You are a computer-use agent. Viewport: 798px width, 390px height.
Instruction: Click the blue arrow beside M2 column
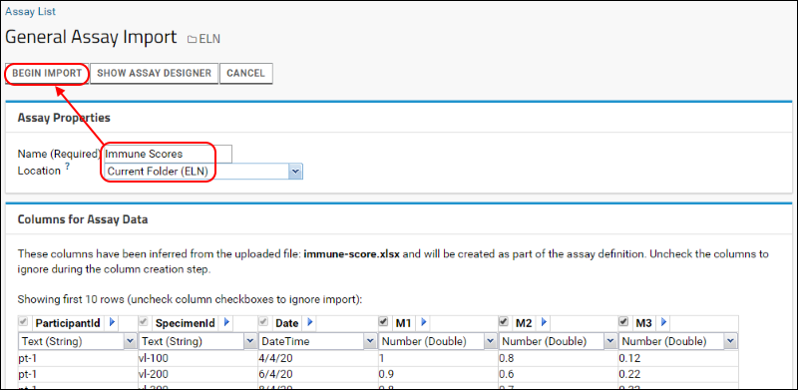click(544, 322)
